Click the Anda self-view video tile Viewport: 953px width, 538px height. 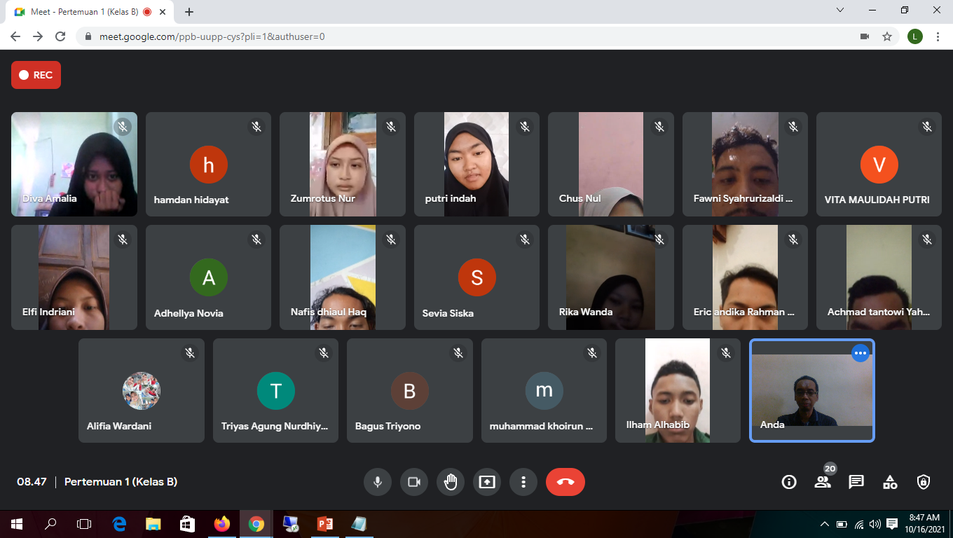[x=812, y=390]
